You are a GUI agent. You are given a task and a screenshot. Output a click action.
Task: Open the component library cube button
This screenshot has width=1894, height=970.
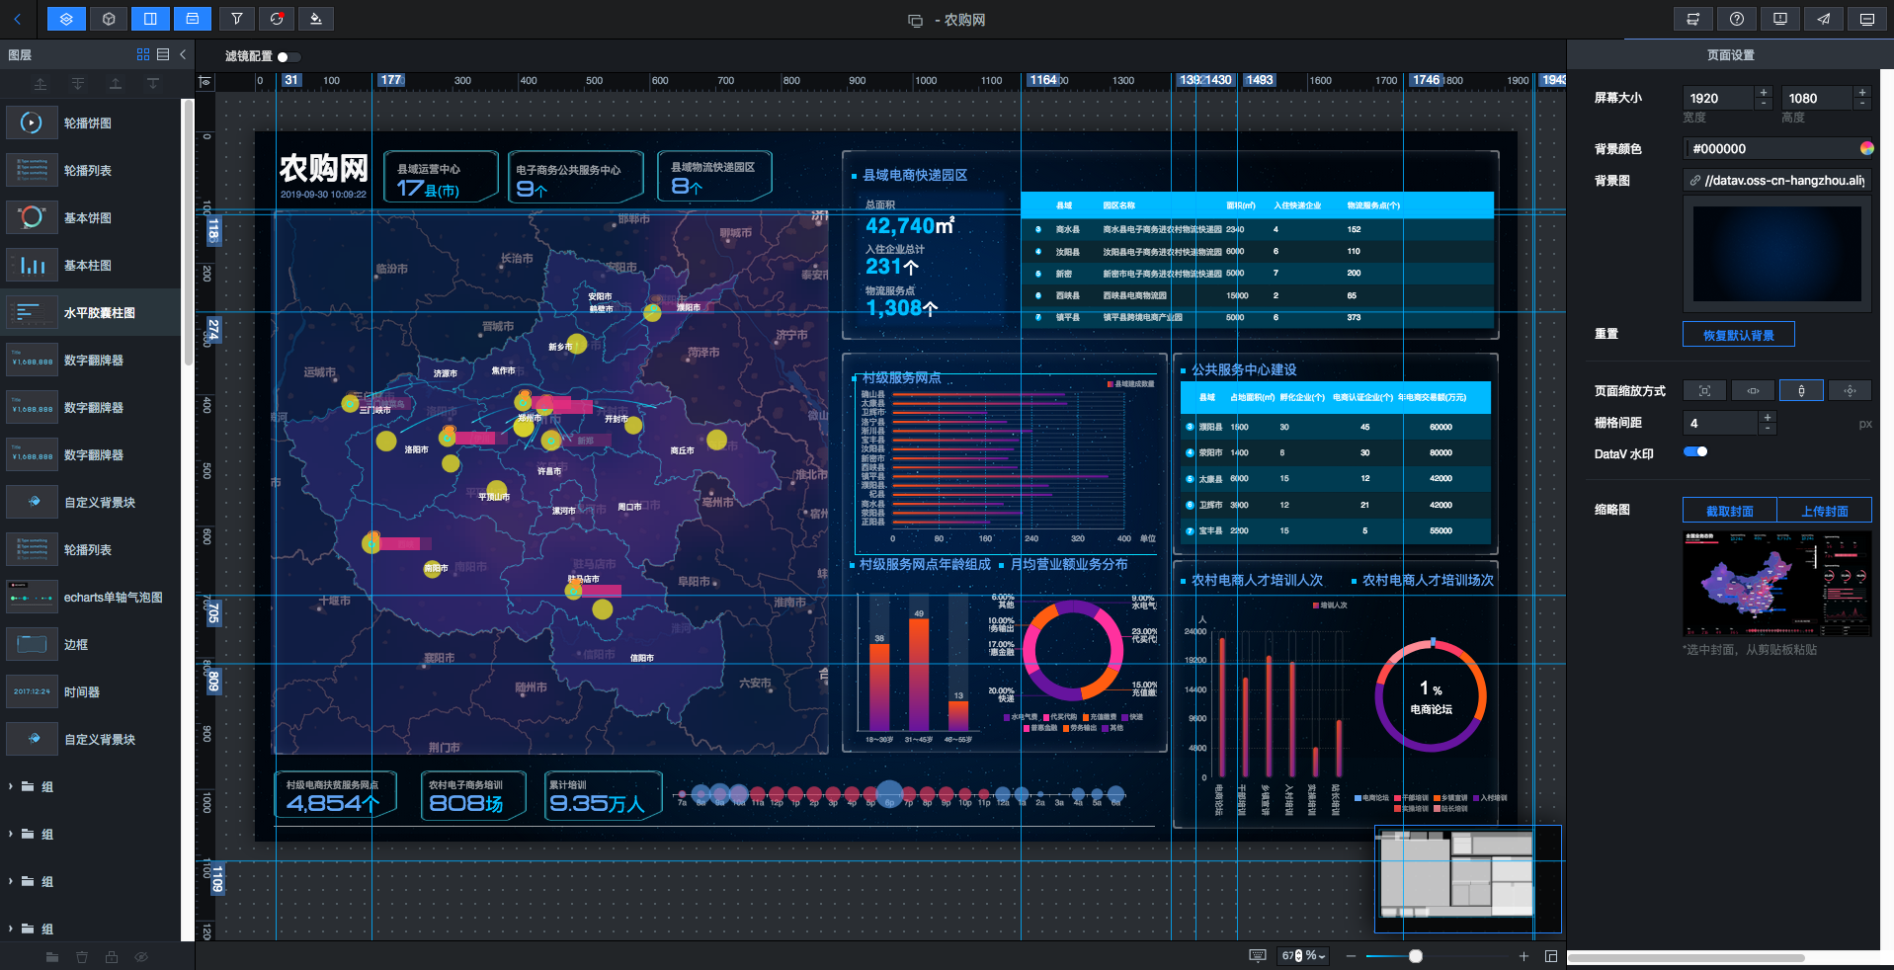pos(109,19)
